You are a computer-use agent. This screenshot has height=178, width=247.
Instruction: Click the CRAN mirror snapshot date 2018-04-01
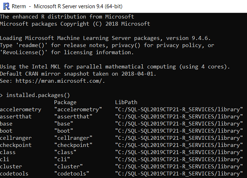pos(137,74)
